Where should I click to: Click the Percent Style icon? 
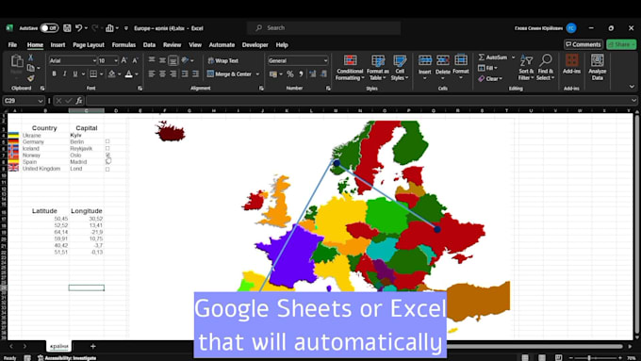click(x=289, y=74)
